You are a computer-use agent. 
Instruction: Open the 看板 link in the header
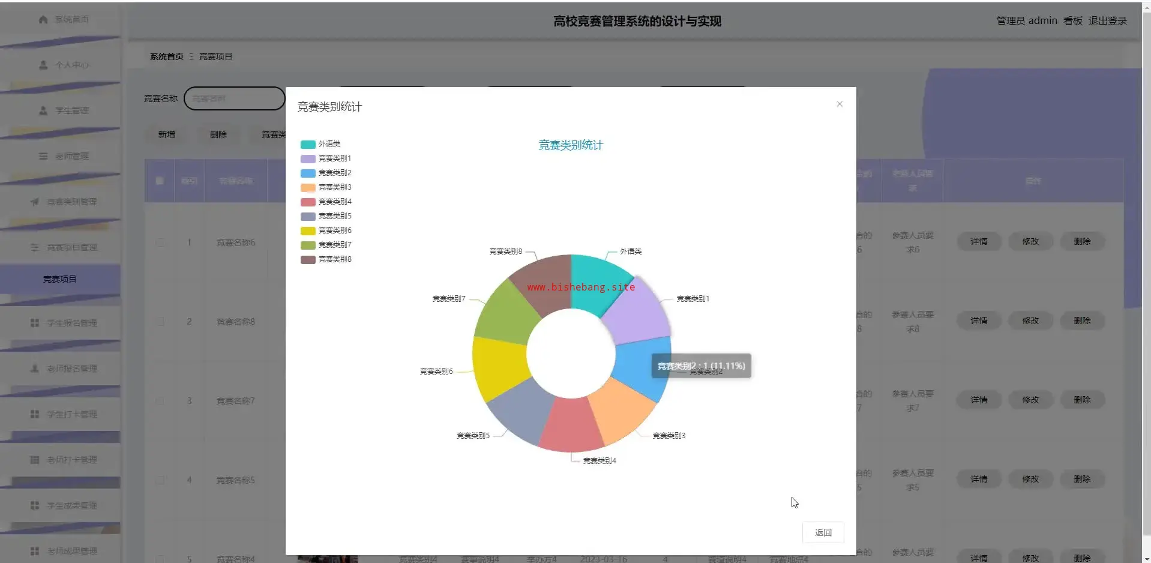[1072, 21]
